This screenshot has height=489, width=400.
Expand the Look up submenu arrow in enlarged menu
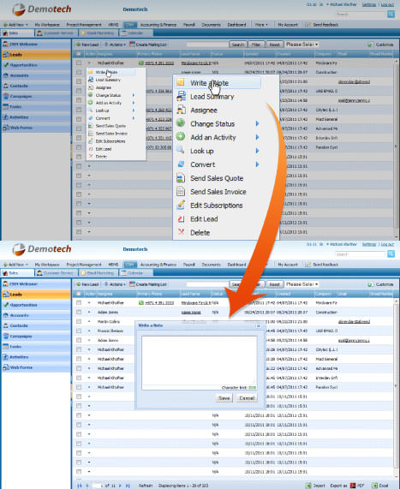(258, 151)
